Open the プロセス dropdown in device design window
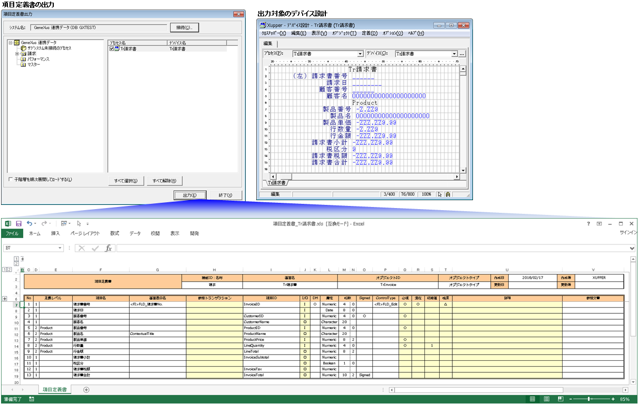The image size is (638, 404). (361, 54)
